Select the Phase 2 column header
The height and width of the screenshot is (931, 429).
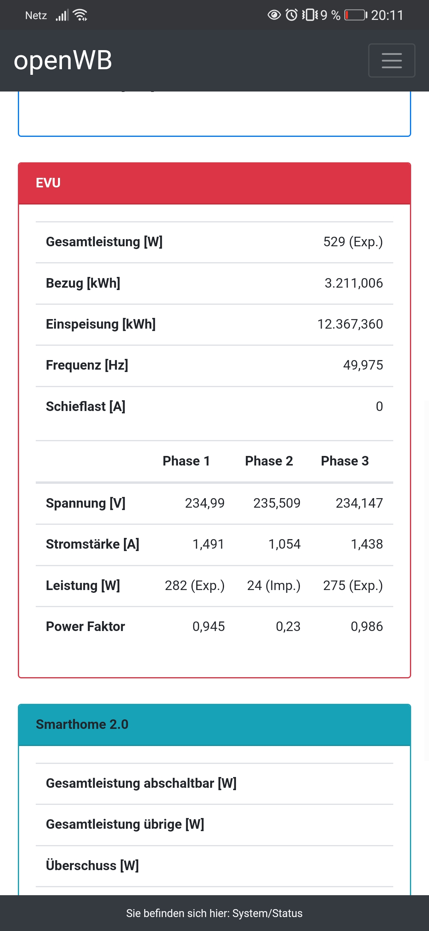tap(269, 461)
